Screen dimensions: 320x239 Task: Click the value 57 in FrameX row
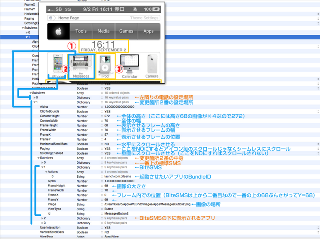tap(106, 135)
